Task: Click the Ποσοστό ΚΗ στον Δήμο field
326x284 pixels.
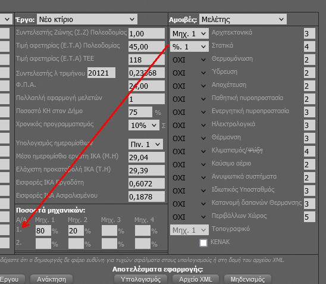Action: tap(140, 112)
